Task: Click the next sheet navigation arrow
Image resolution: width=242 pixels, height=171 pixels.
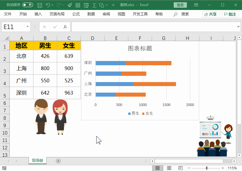Action: tap(16, 161)
